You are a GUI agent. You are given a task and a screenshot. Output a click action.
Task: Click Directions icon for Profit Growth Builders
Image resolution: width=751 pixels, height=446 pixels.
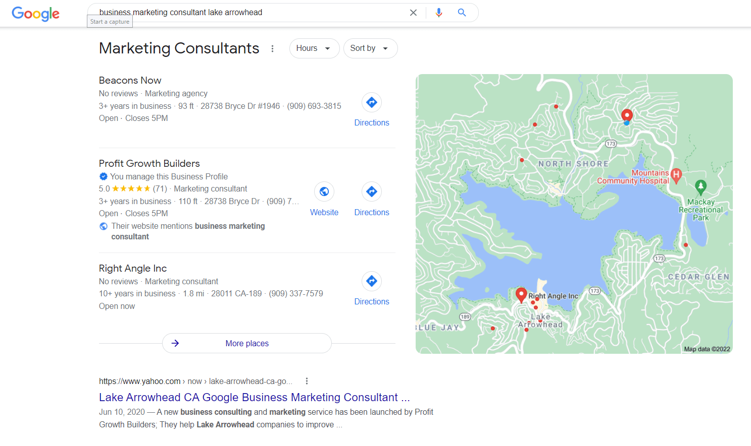coord(372,192)
